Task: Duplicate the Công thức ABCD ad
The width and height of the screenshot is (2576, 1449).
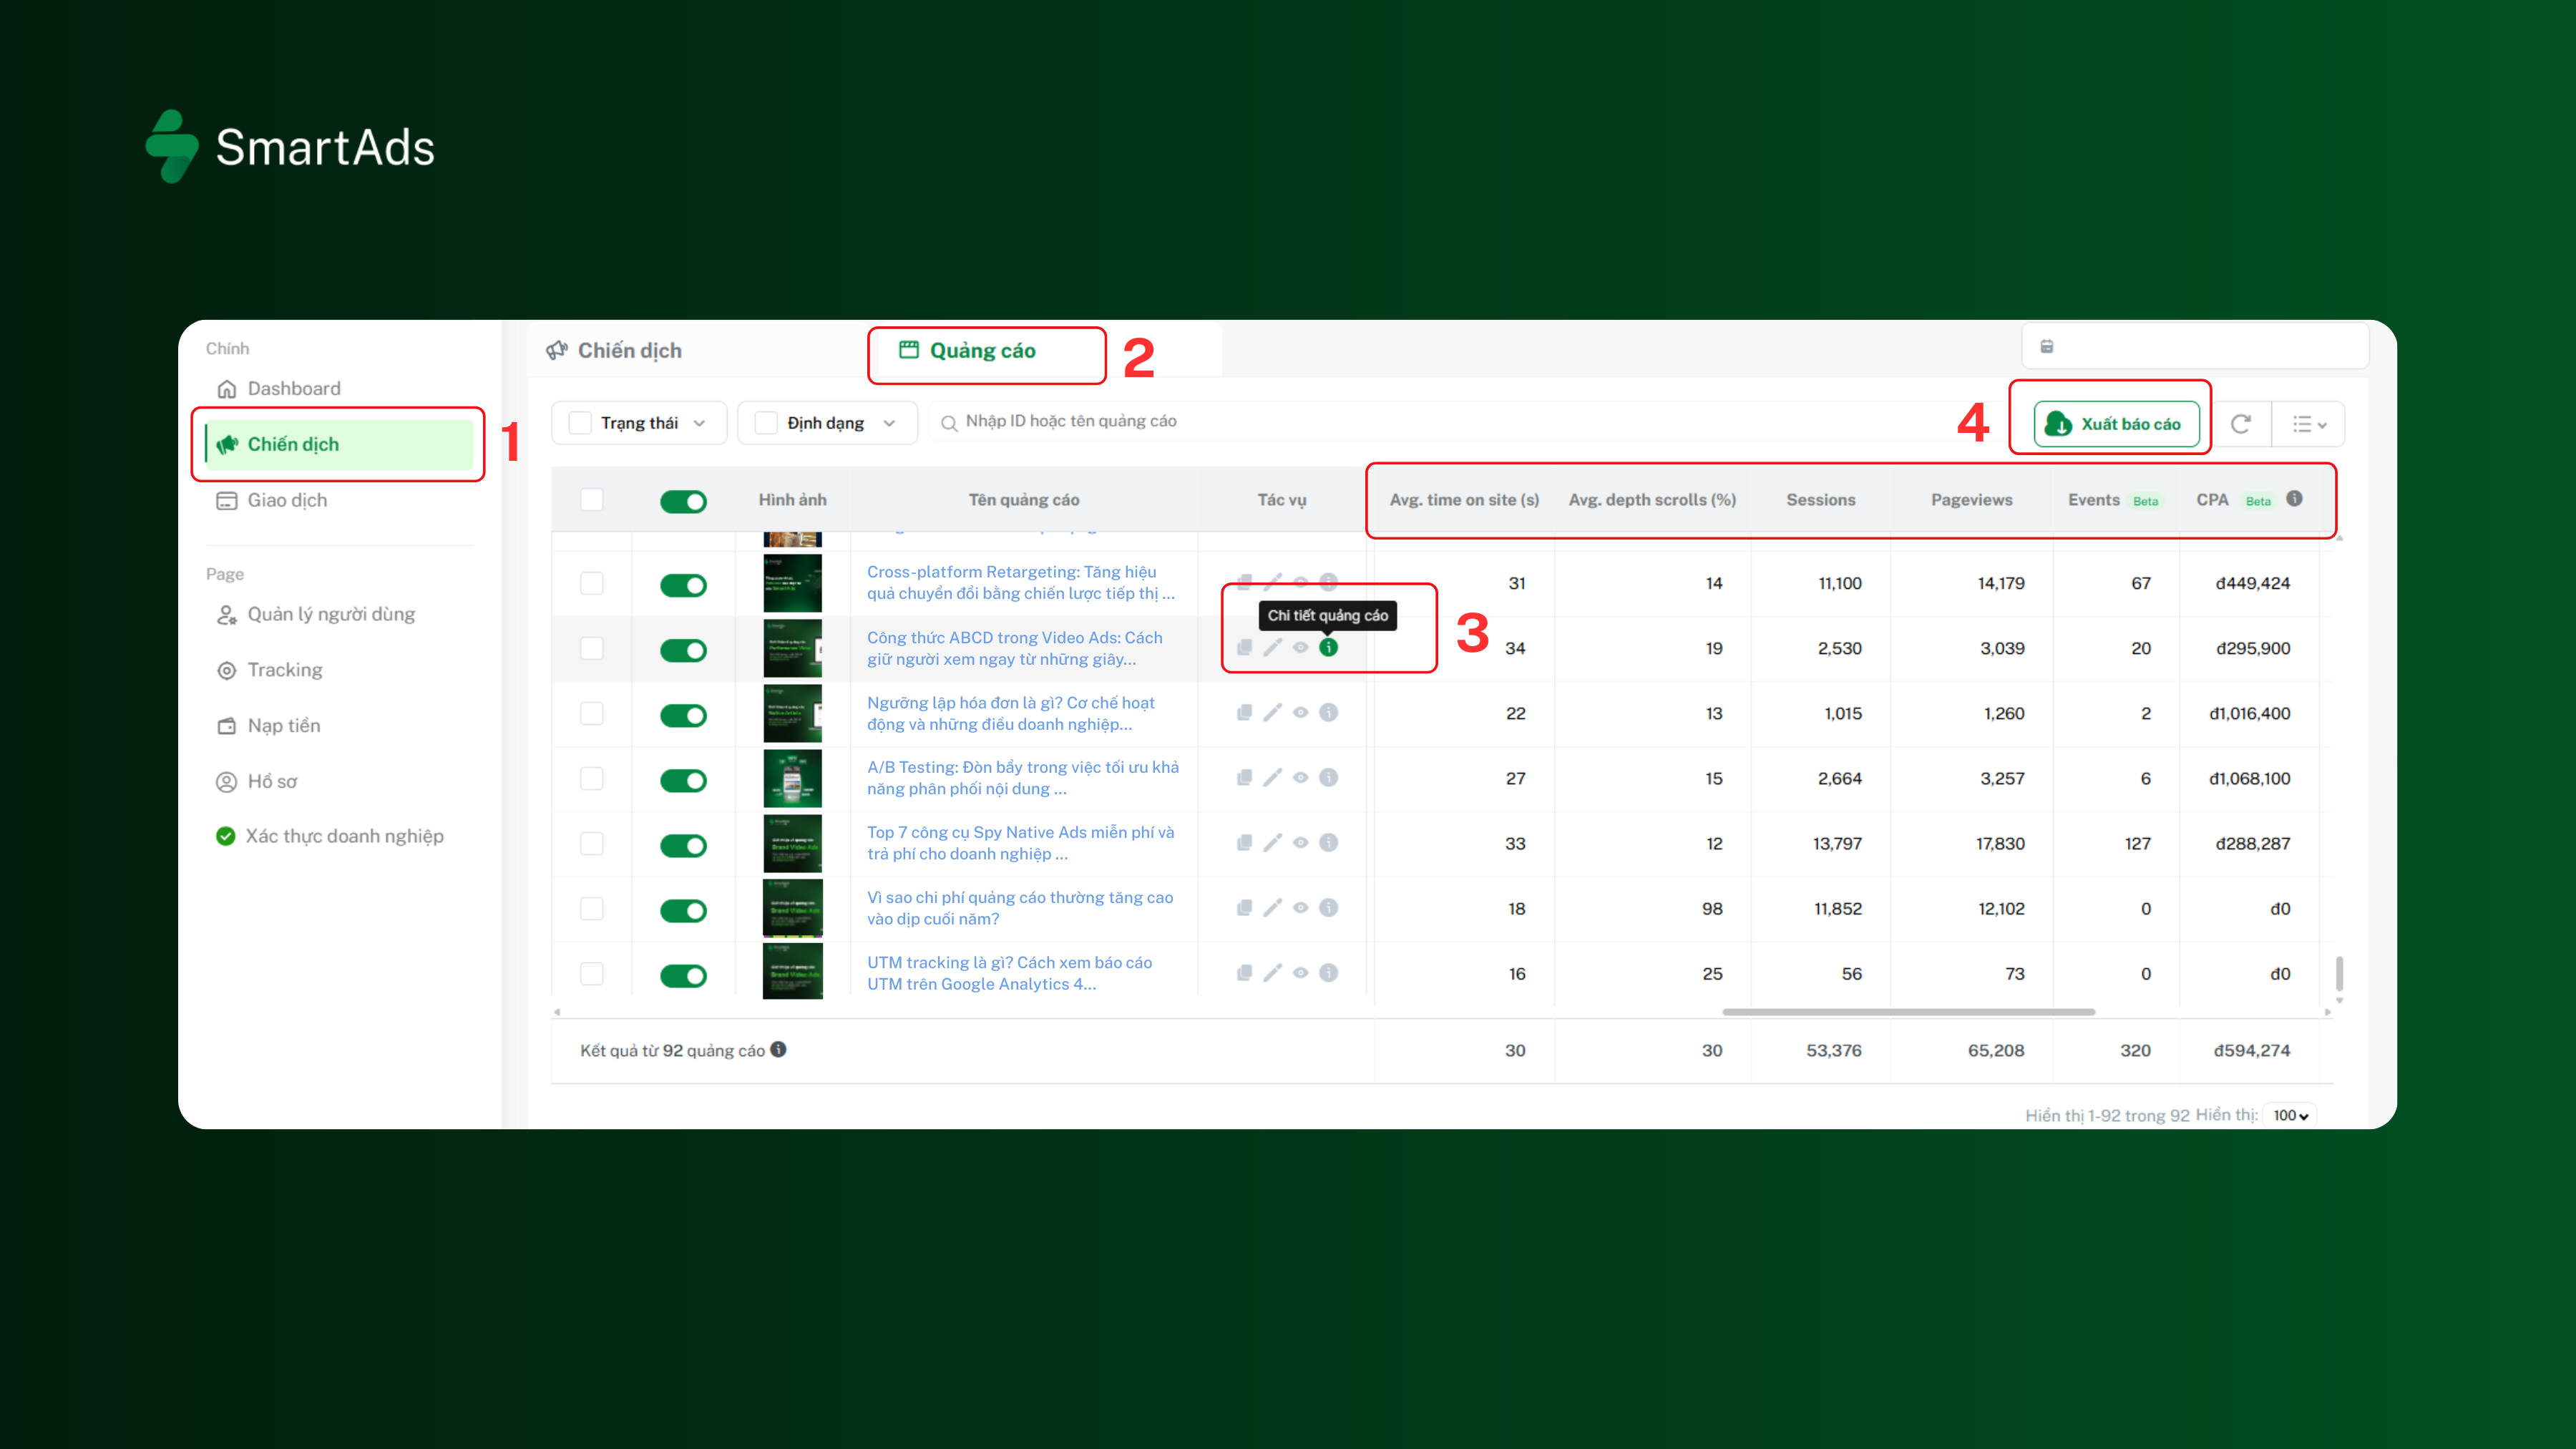Action: point(1244,648)
